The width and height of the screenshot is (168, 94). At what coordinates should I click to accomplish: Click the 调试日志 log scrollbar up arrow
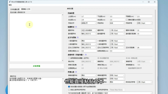(x=63, y=79)
